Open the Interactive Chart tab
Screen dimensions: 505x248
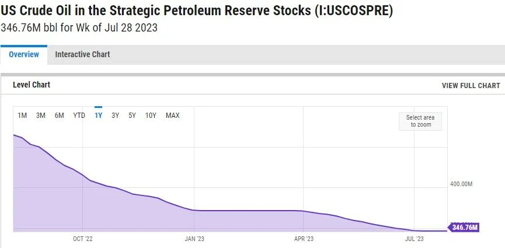tap(82, 54)
